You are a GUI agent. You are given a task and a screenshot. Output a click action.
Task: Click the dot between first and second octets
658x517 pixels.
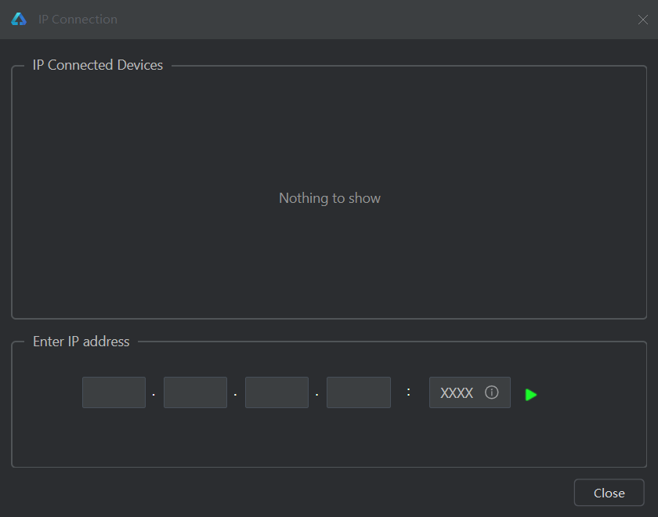pos(154,394)
